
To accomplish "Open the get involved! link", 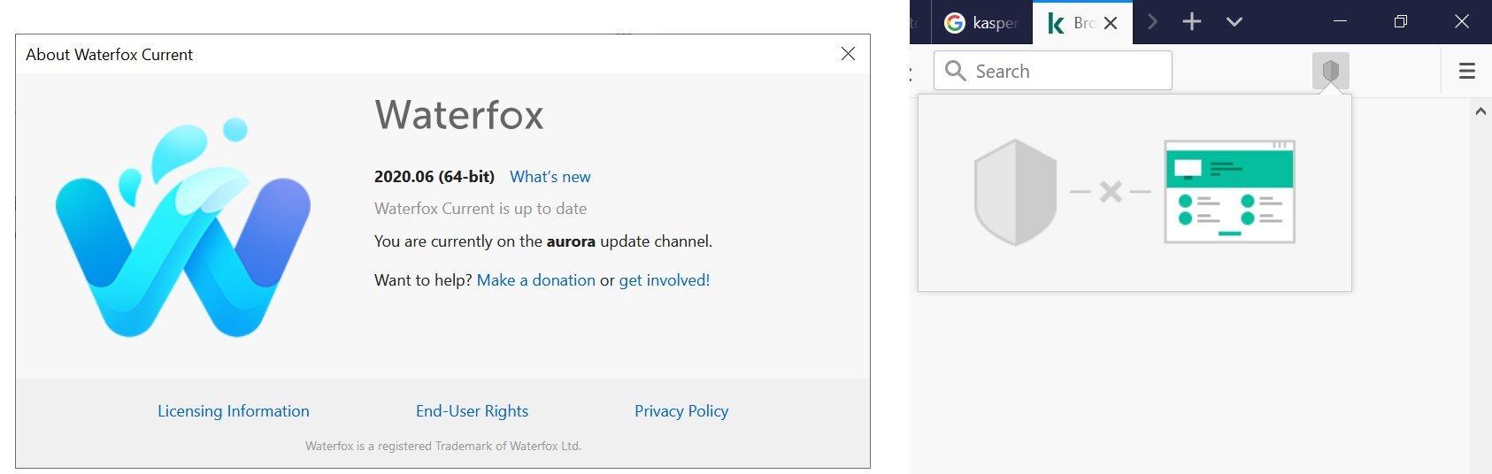I will pyautogui.click(x=664, y=280).
